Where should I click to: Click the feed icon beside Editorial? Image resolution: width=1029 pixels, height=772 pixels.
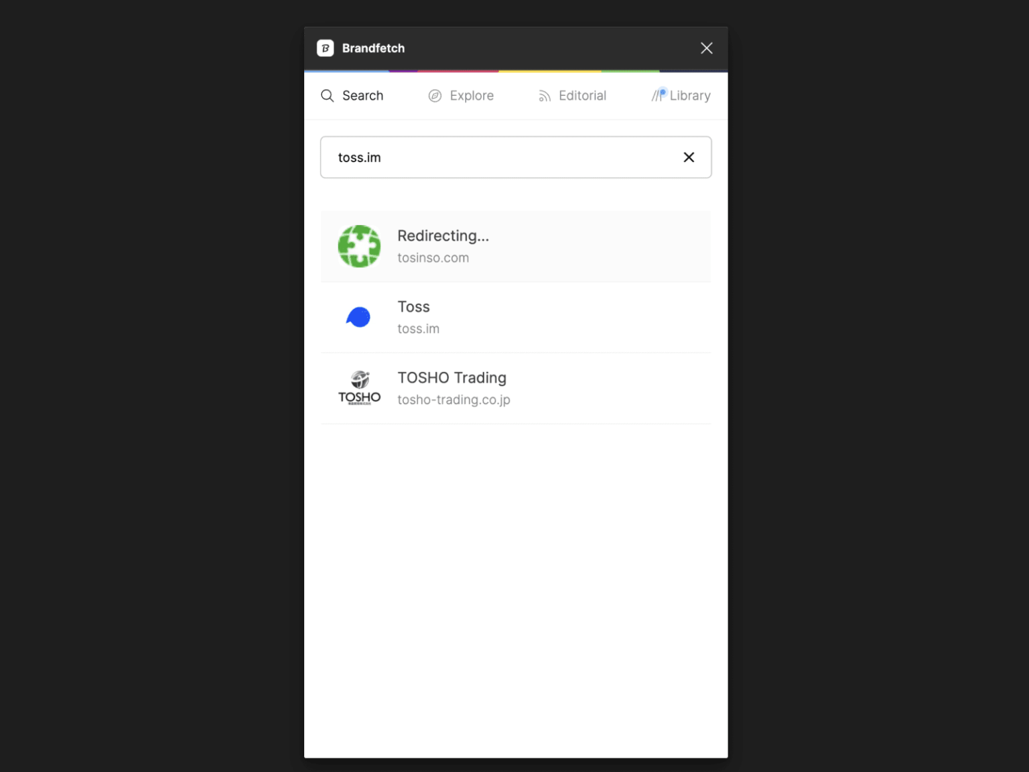(x=545, y=96)
